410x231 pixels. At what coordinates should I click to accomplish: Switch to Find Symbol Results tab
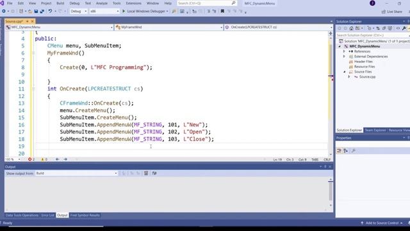click(x=85, y=216)
